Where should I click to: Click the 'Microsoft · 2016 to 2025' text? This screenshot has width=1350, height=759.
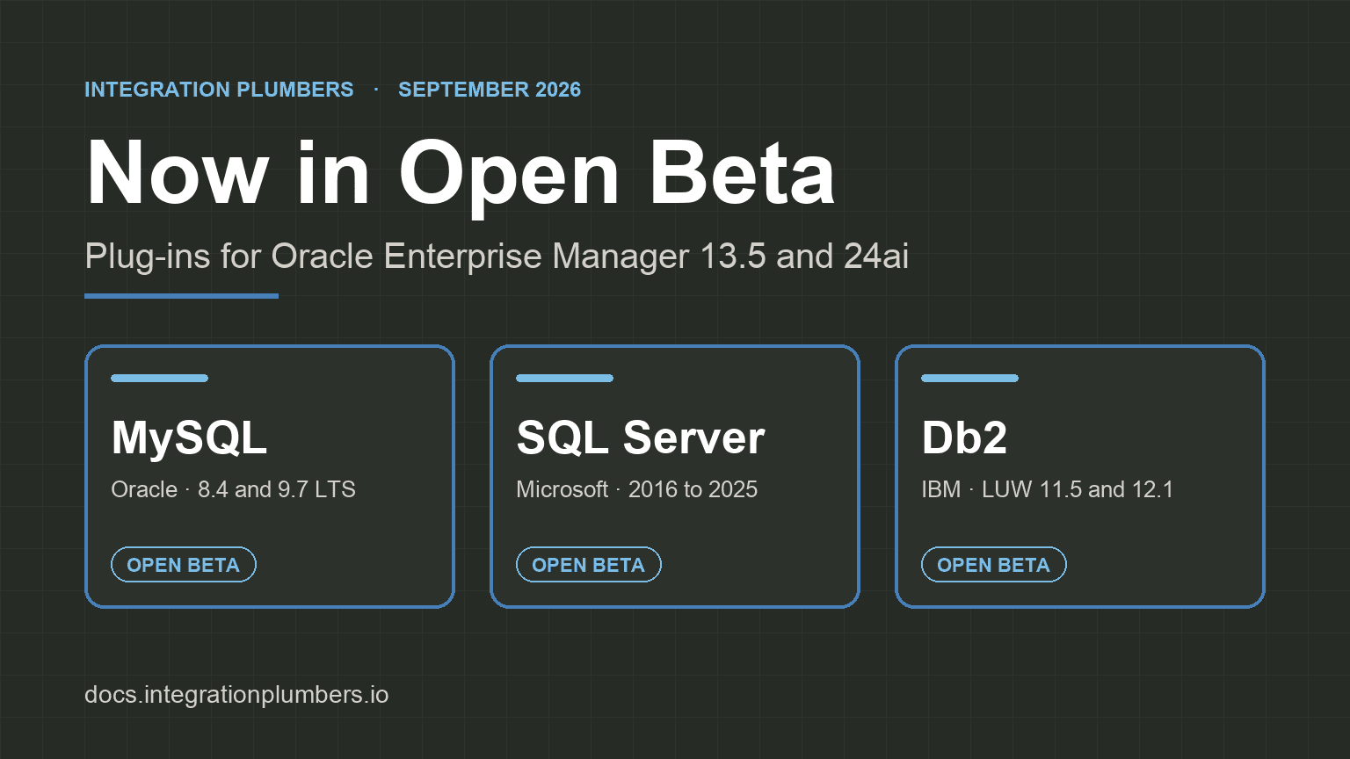click(636, 489)
